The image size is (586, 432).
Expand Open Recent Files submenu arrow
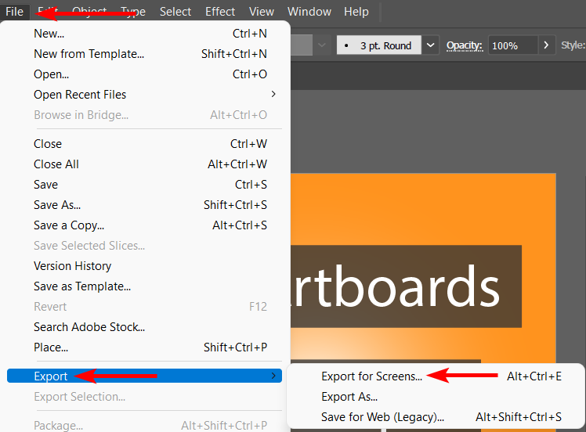(x=273, y=95)
